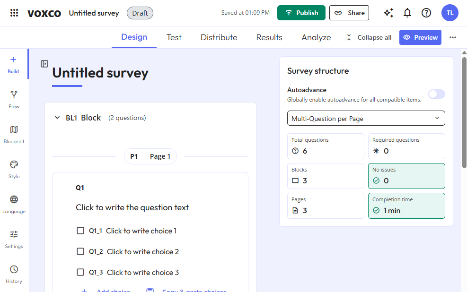
Task: Open the apps grid menu icon
Action: [14, 13]
